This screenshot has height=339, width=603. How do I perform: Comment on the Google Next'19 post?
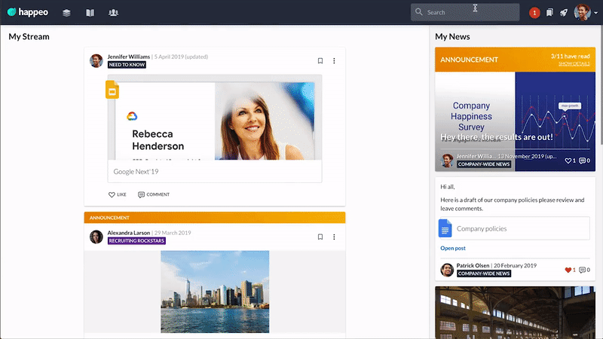click(154, 194)
